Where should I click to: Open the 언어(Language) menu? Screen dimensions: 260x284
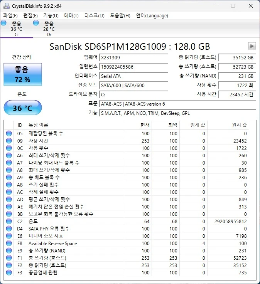point(152,16)
